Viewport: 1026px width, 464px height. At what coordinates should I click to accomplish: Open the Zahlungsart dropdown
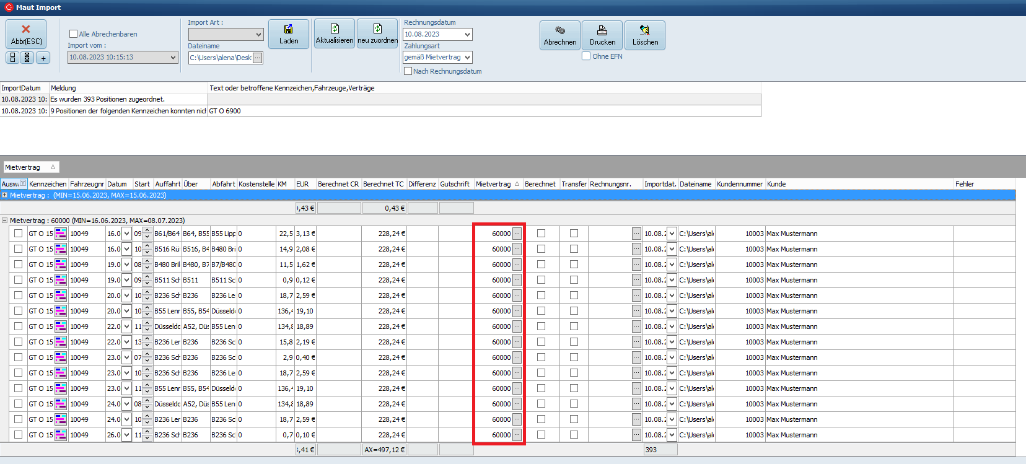click(467, 58)
